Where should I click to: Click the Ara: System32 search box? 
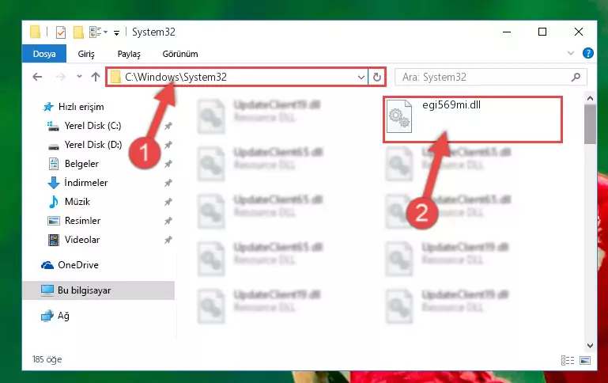pyautogui.click(x=490, y=78)
